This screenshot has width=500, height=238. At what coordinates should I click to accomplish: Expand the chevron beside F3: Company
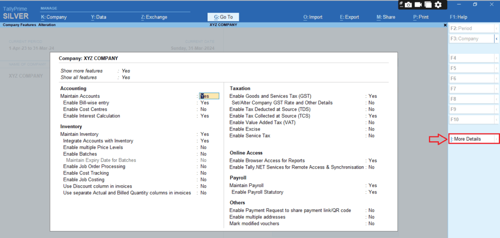coord(497,39)
